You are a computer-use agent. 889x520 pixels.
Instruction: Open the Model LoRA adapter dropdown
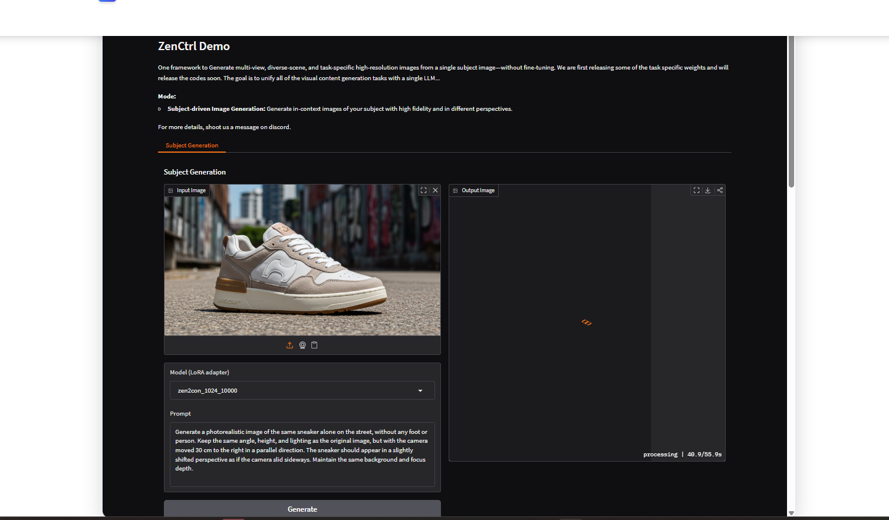[295, 390]
